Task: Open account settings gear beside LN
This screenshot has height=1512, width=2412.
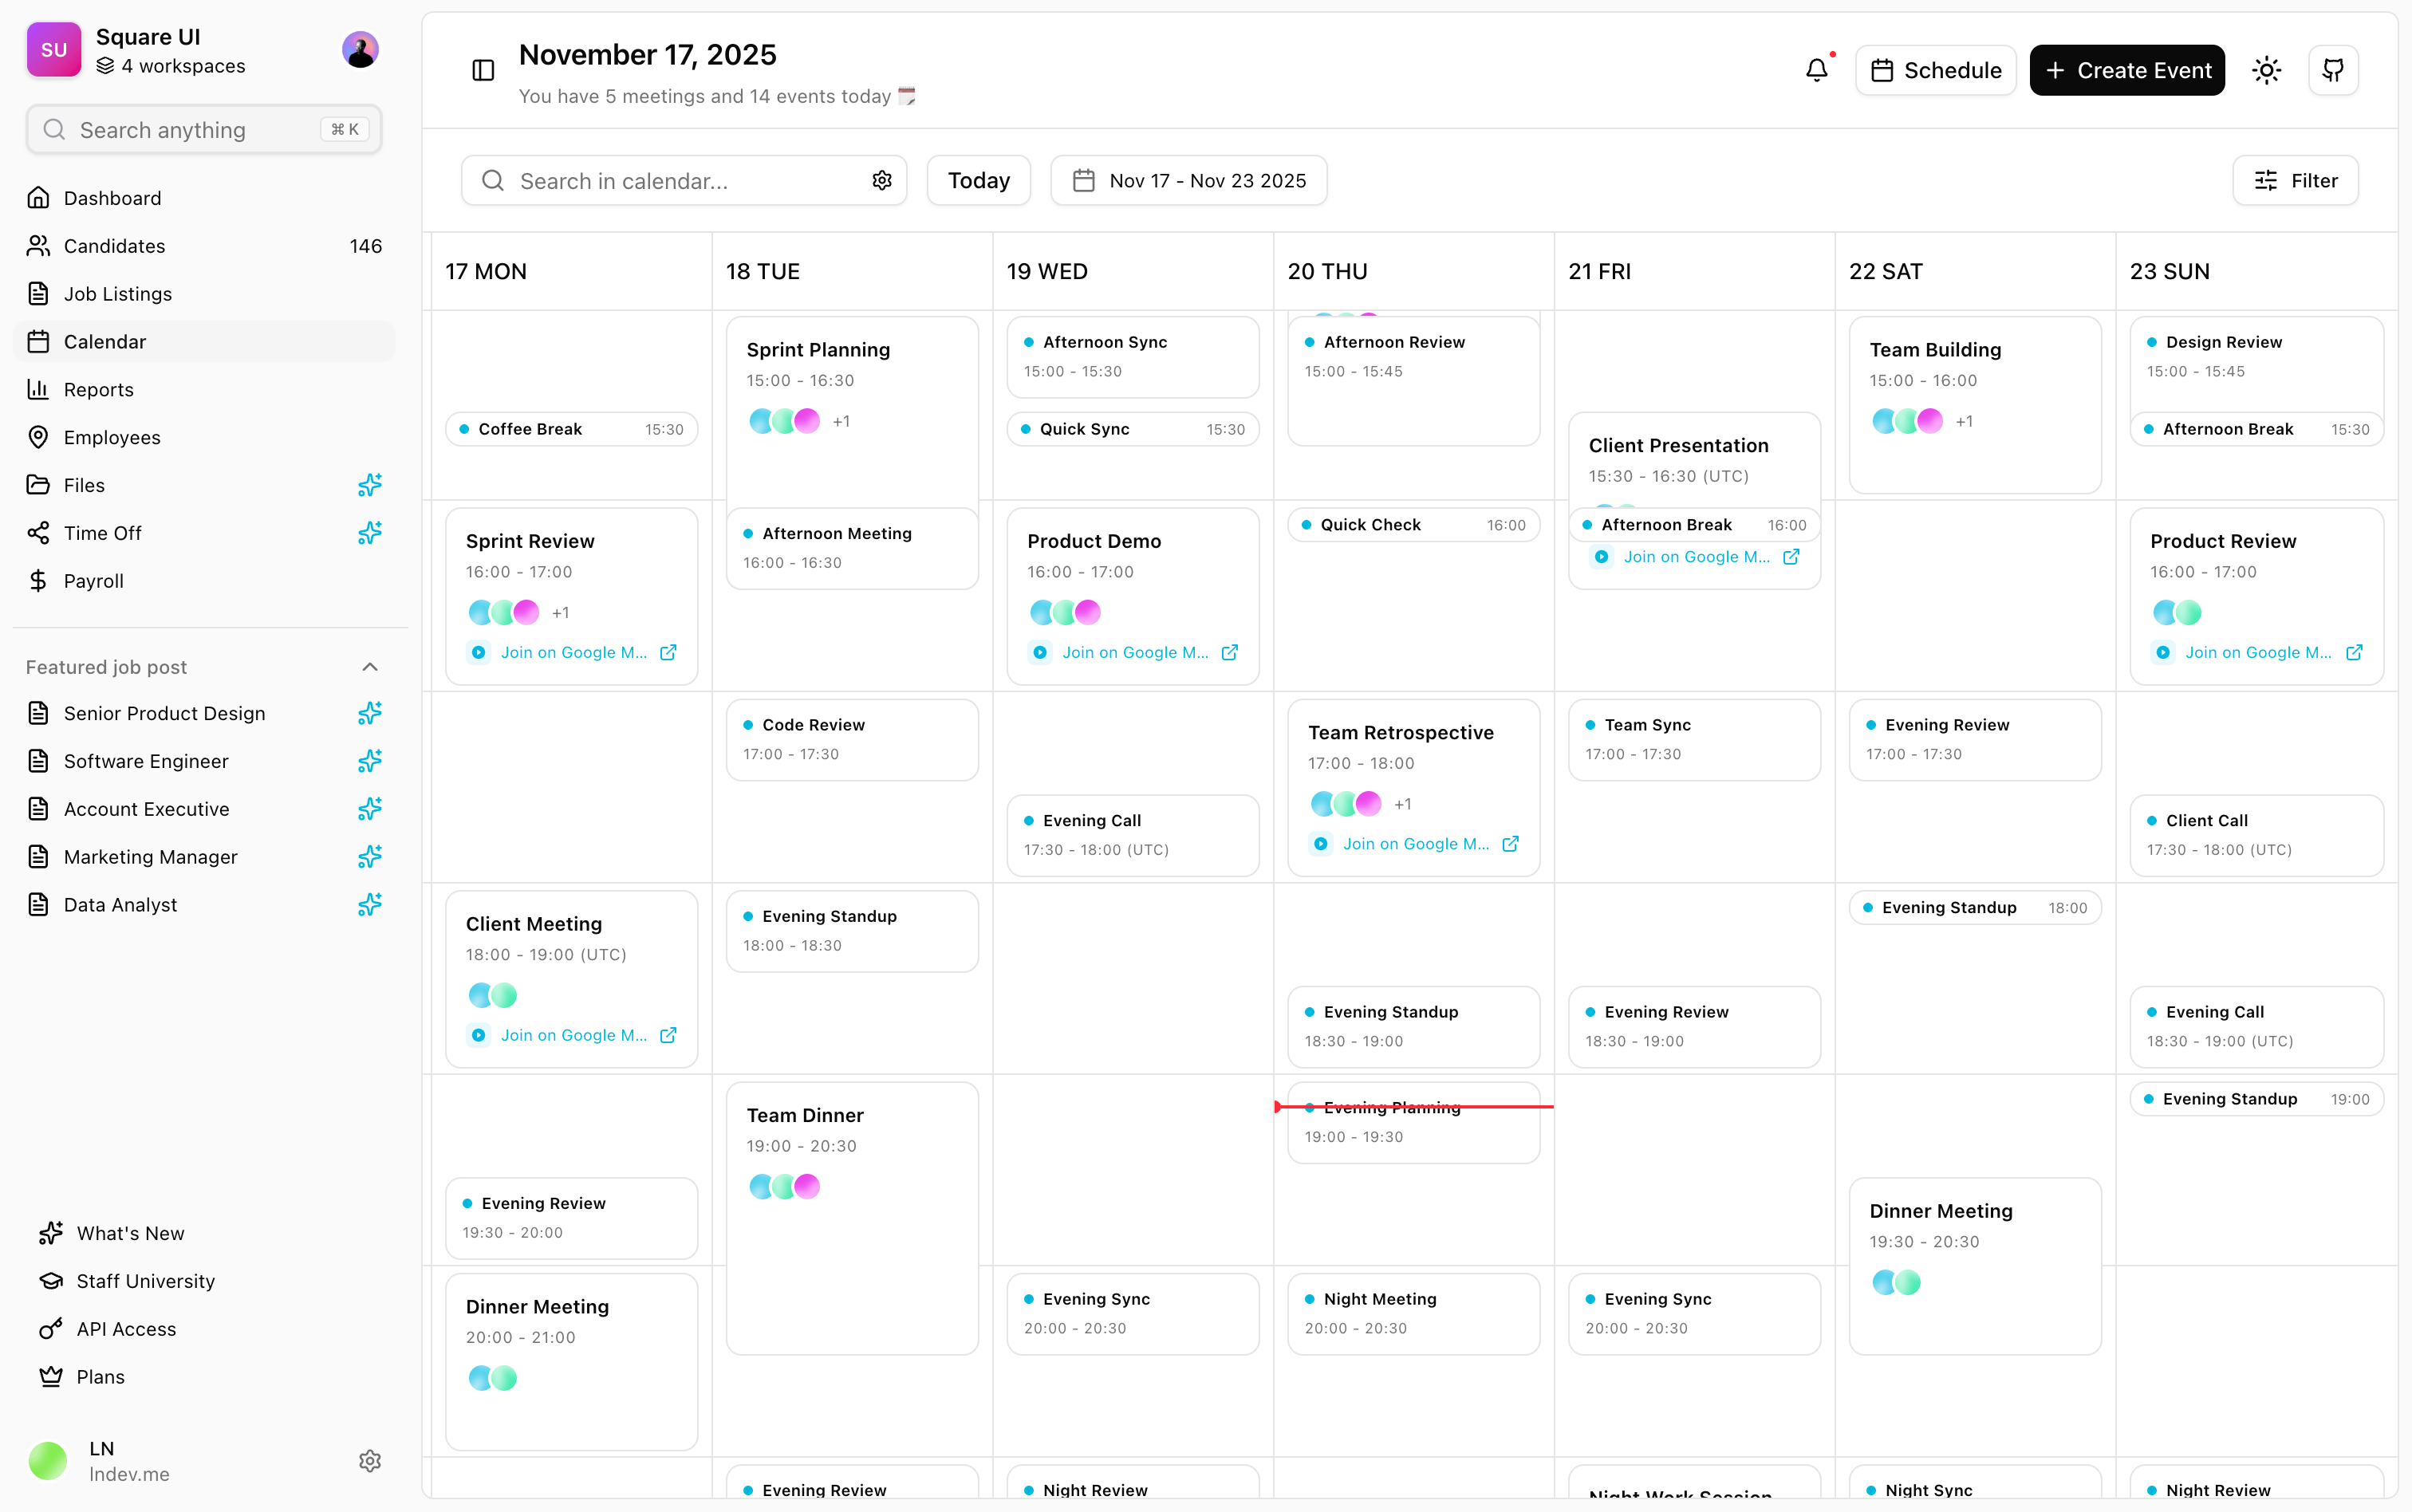Action: pos(369,1461)
